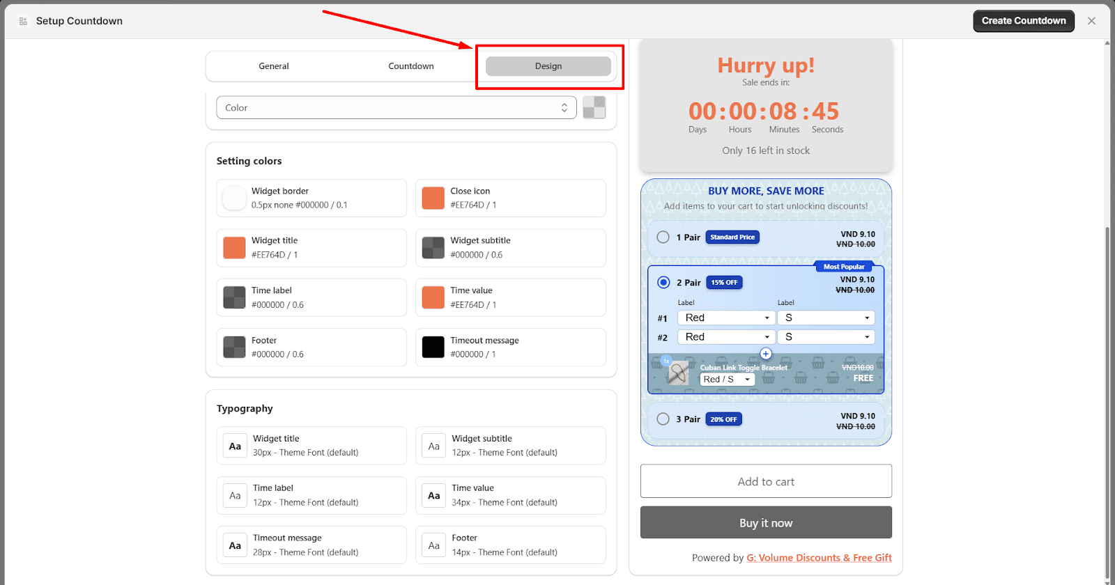Viewport: 1115px width, 585px height.
Task: Click the Setting colors heading
Action: coord(249,161)
